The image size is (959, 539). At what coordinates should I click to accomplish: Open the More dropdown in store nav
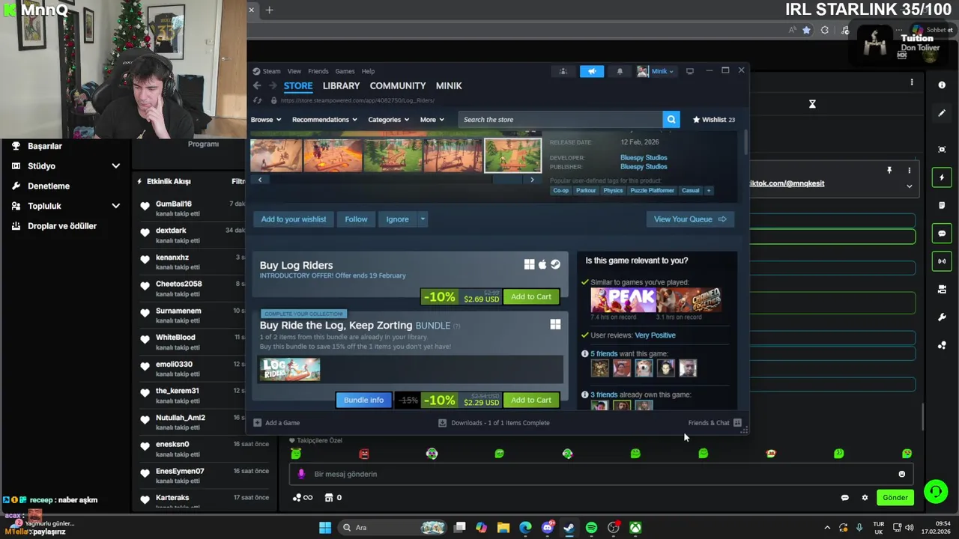coord(432,120)
